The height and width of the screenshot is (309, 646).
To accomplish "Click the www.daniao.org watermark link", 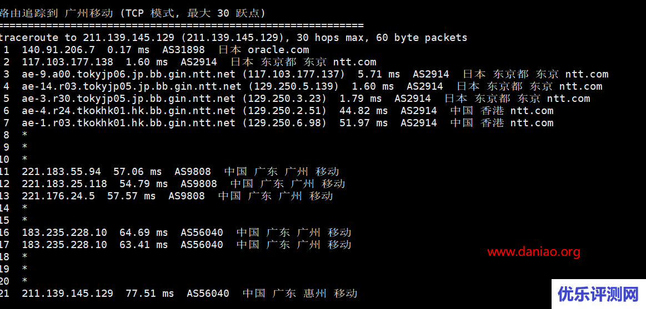I will pos(533,252).
